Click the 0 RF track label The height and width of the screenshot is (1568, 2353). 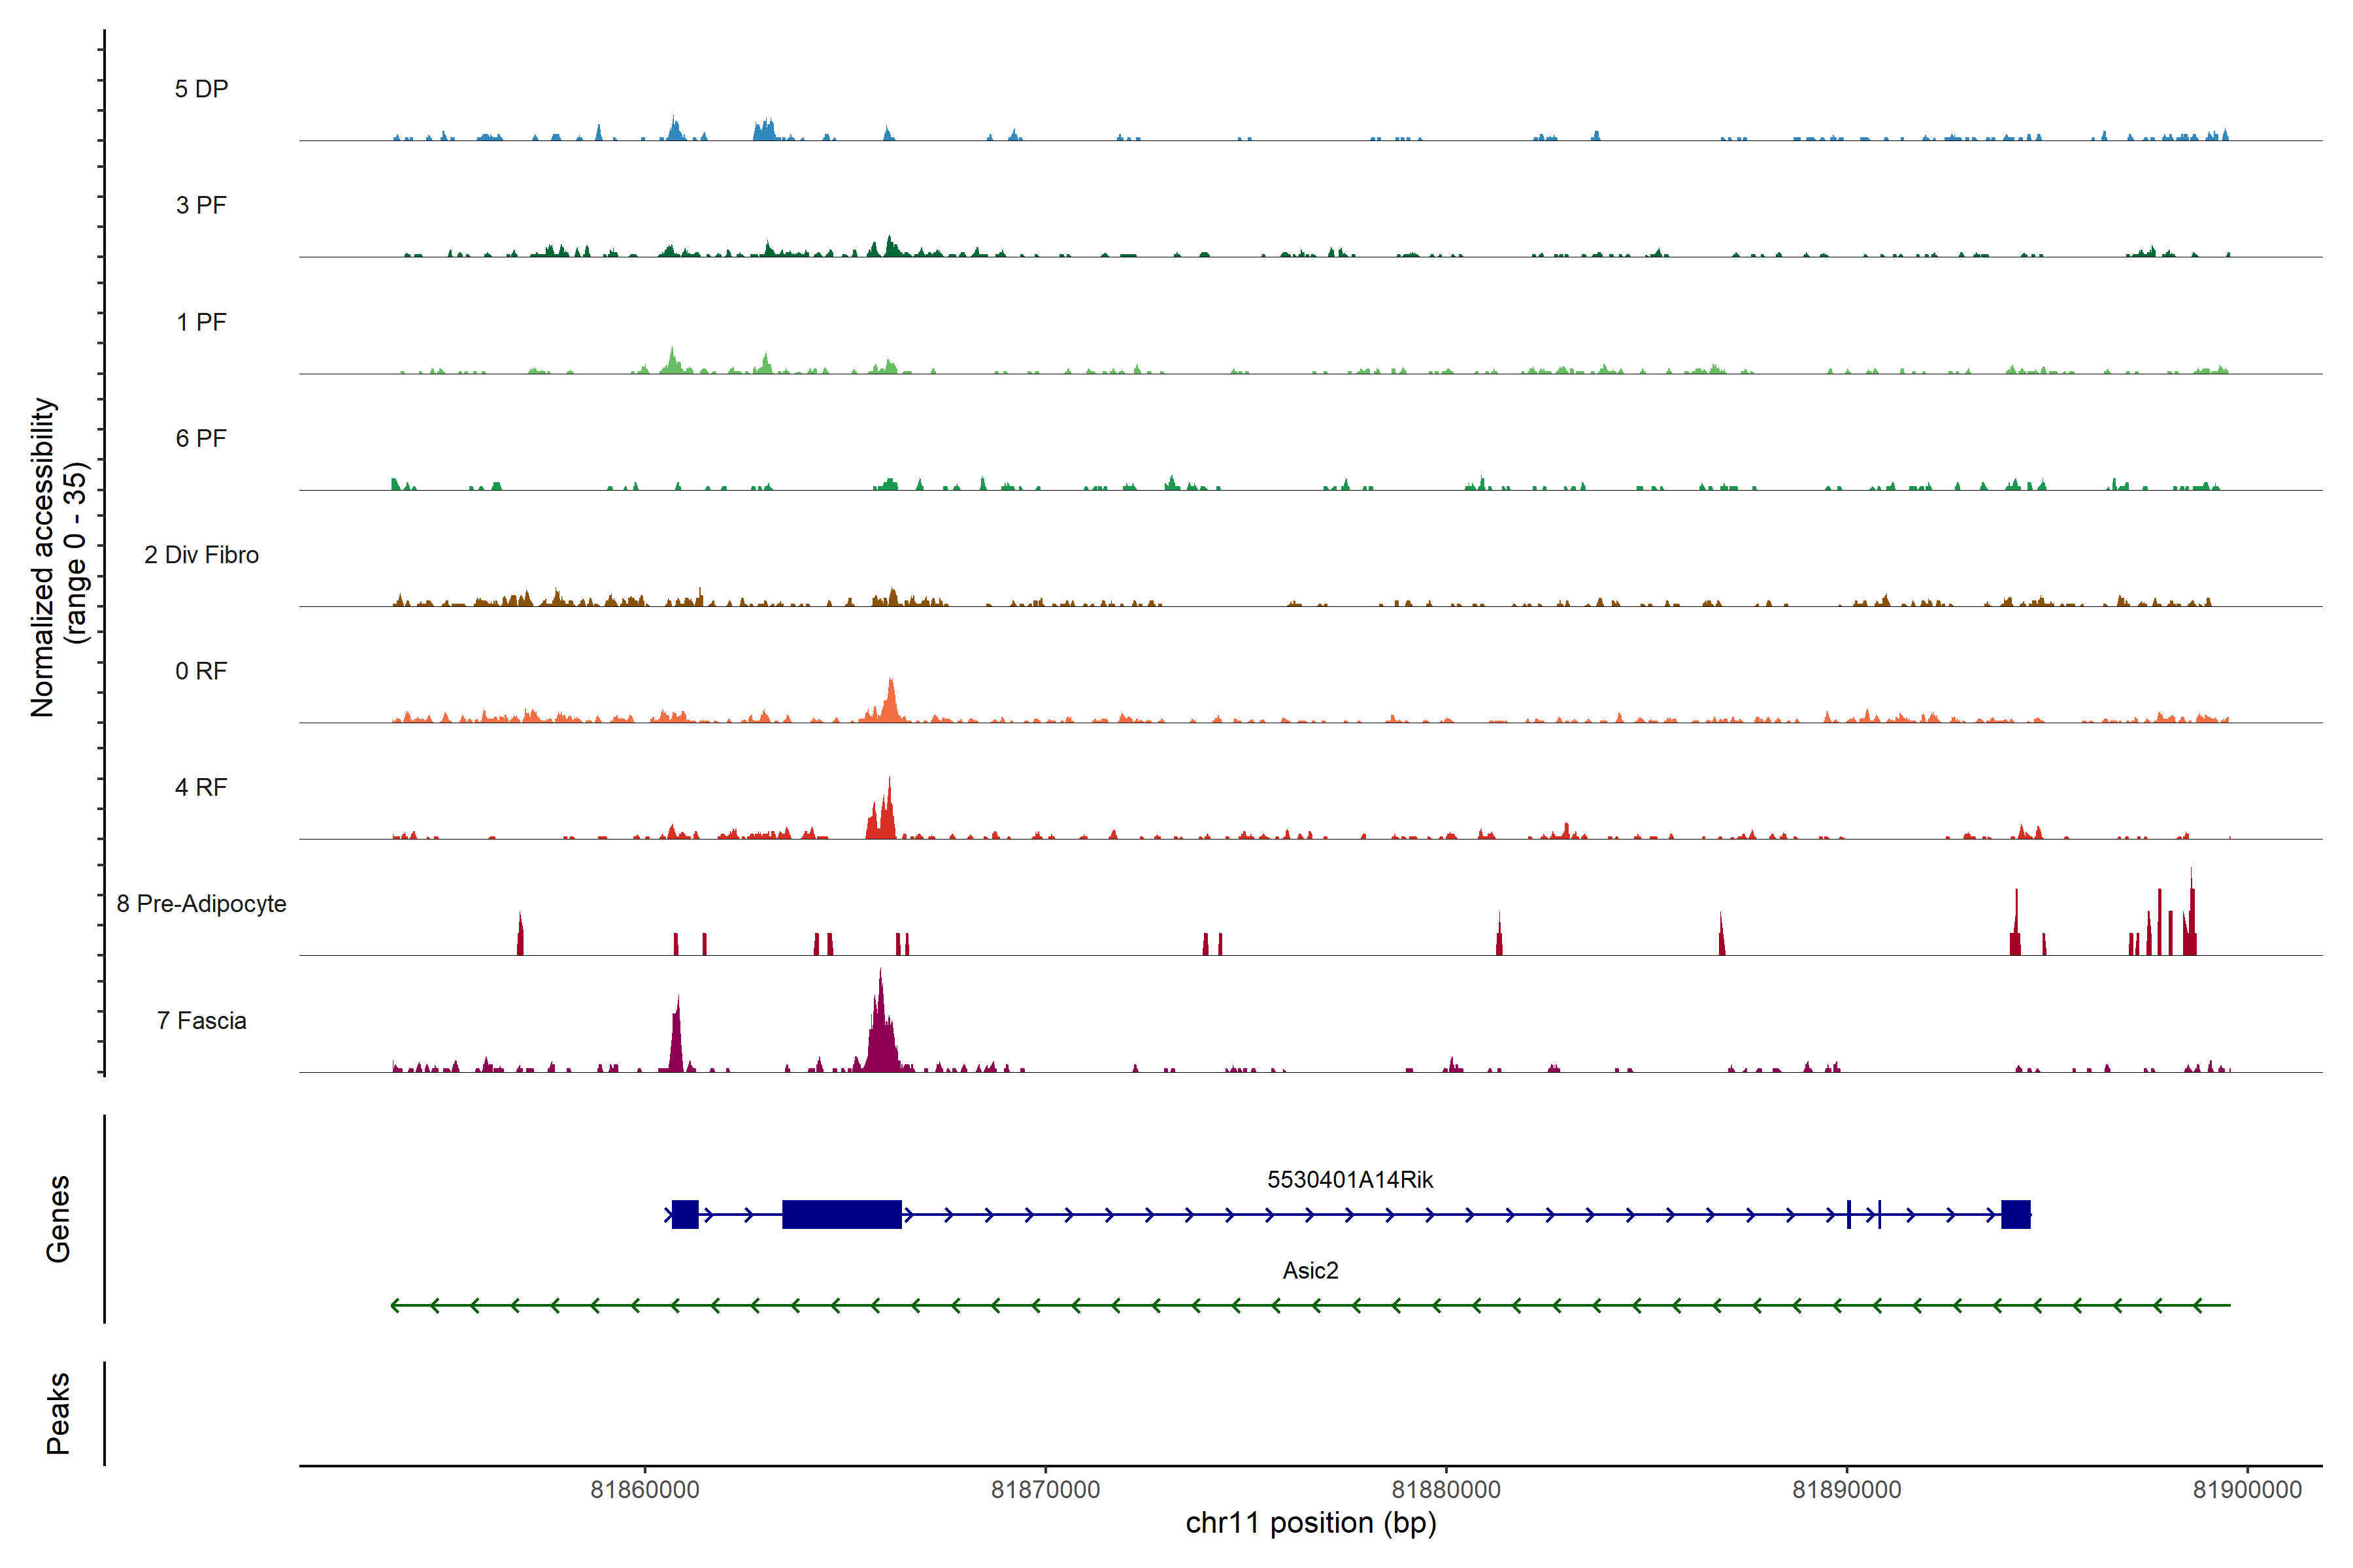pyautogui.click(x=201, y=671)
